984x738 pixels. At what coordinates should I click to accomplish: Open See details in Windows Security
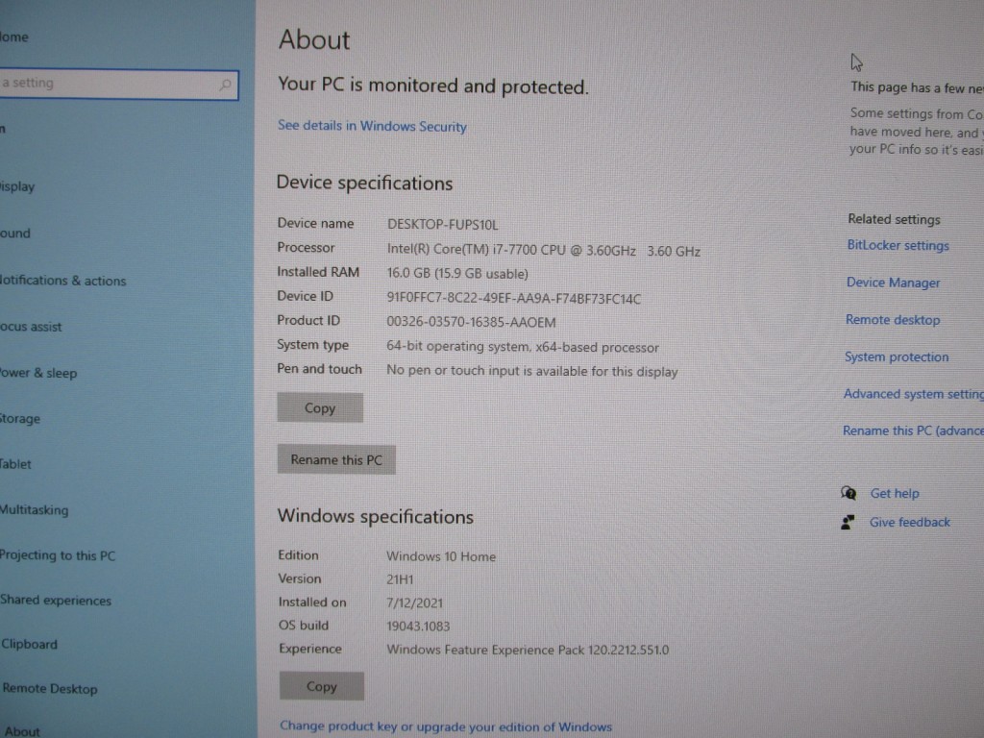(372, 126)
